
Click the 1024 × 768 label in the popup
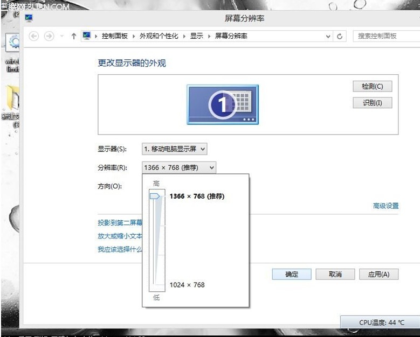(187, 285)
